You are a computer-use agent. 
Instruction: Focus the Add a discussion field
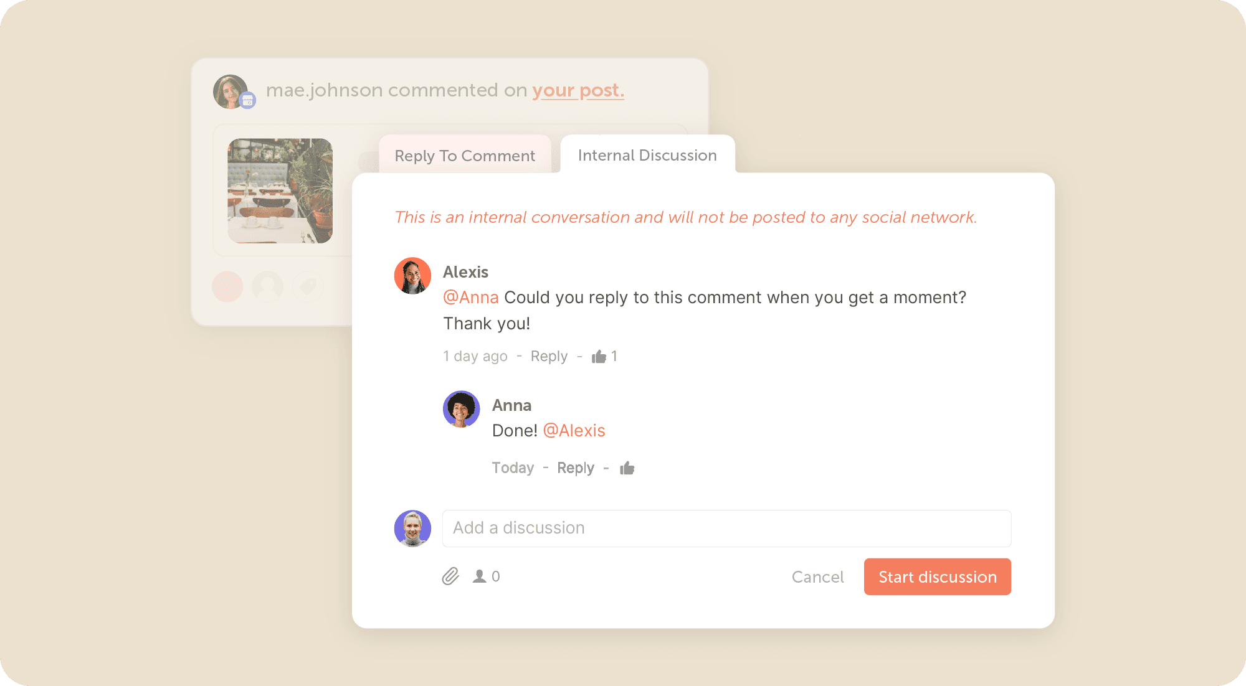click(x=726, y=529)
